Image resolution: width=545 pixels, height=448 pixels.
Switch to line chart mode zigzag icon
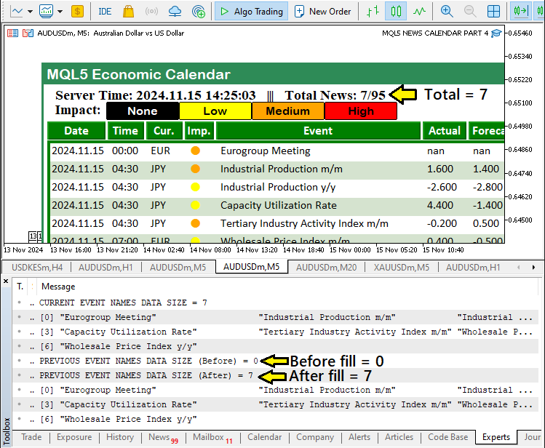420,12
